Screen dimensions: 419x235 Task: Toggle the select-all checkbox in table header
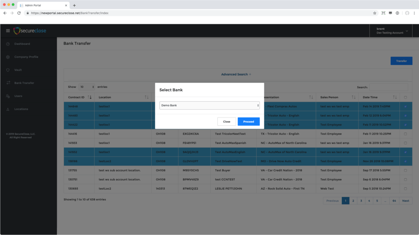405,98
